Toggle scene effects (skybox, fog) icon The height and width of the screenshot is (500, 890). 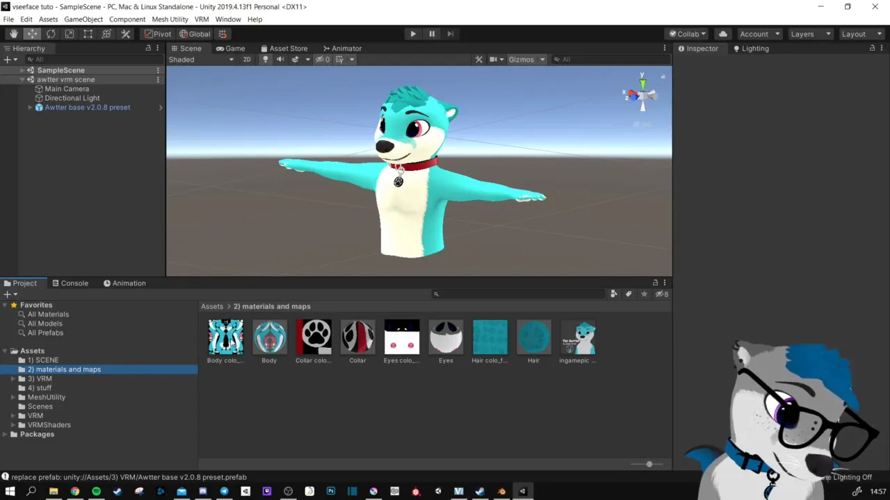[x=295, y=60]
